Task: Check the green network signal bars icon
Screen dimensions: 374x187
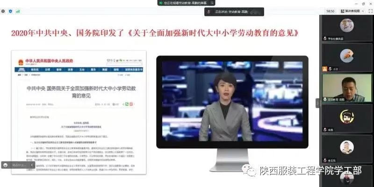Action: click(x=17, y=10)
